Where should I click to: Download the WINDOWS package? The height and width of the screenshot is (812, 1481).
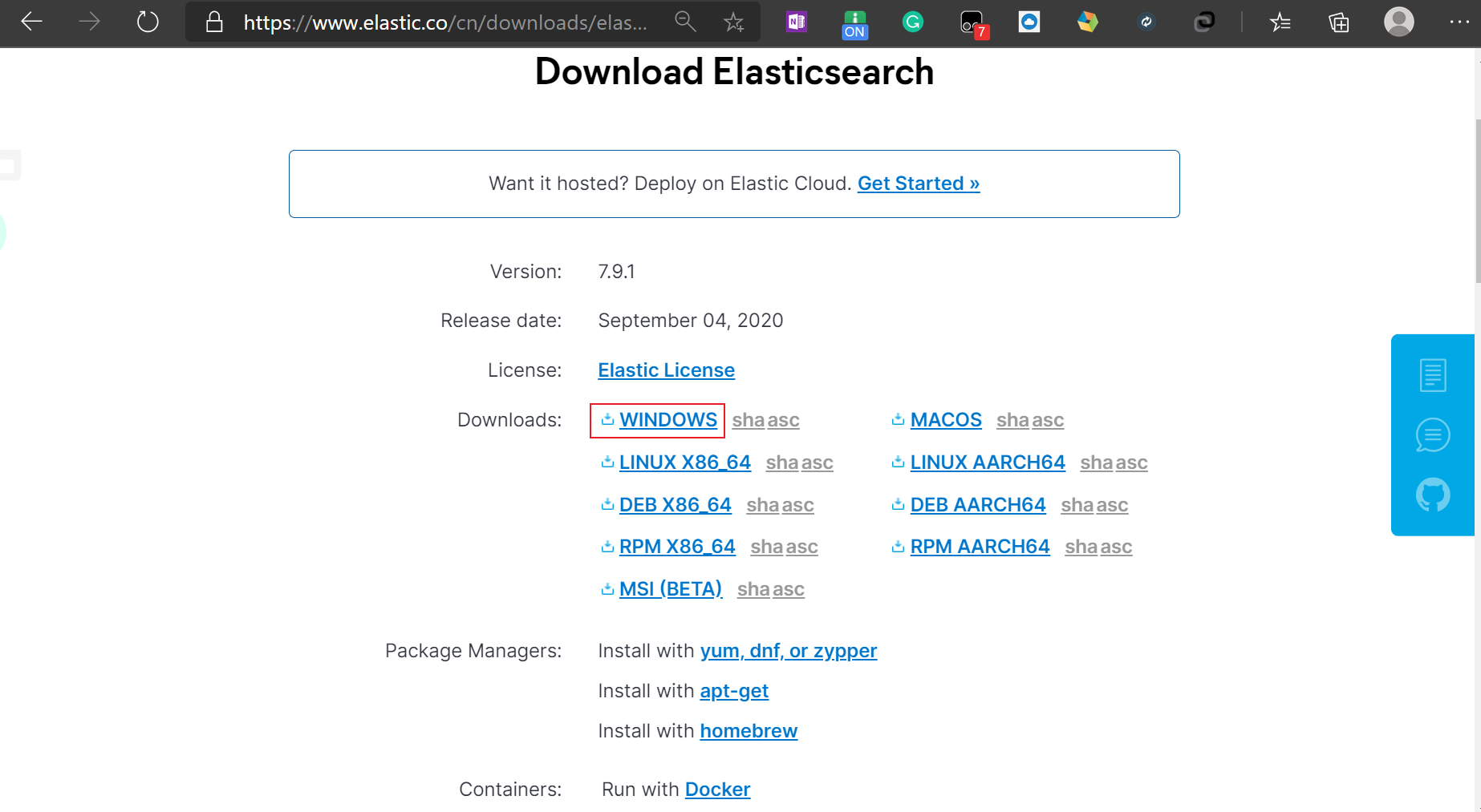click(x=668, y=420)
